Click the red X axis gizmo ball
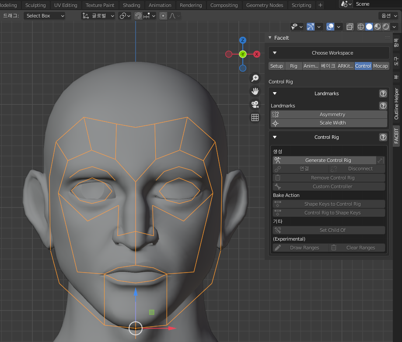This screenshot has width=402, height=342. point(257,54)
